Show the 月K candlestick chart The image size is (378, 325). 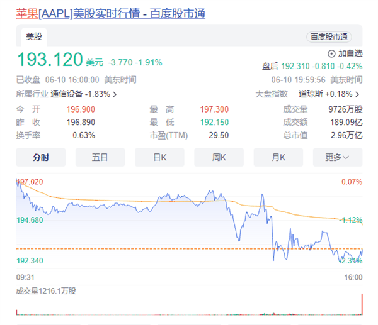[x=278, y=157]
